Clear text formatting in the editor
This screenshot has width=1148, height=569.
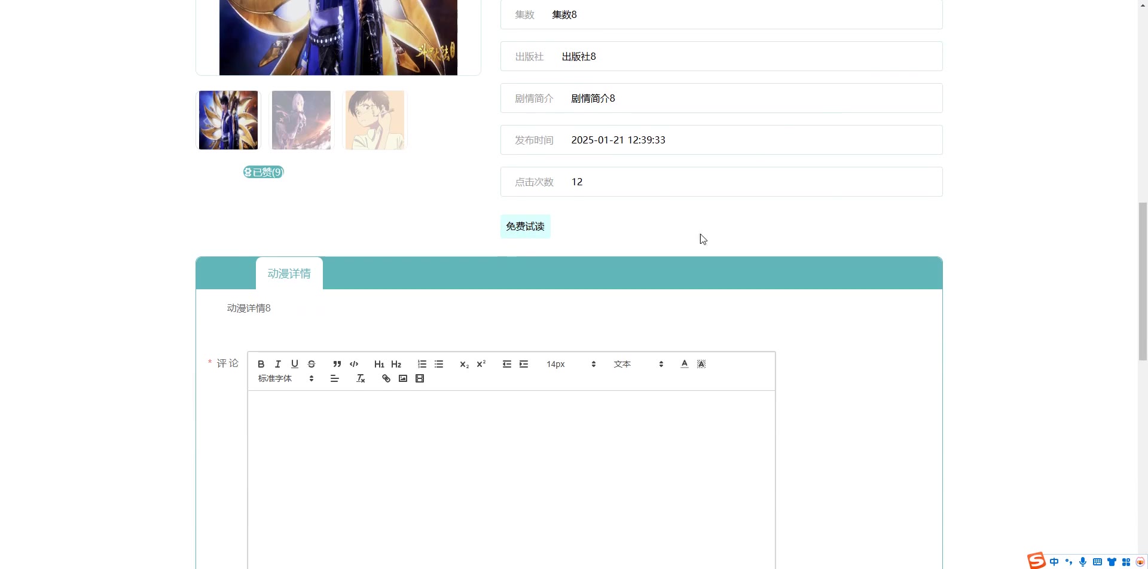click(361, 378)
